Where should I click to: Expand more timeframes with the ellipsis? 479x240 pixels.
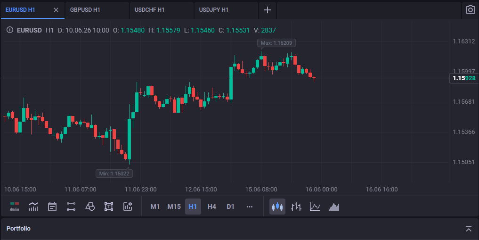(x=250, y=207)
